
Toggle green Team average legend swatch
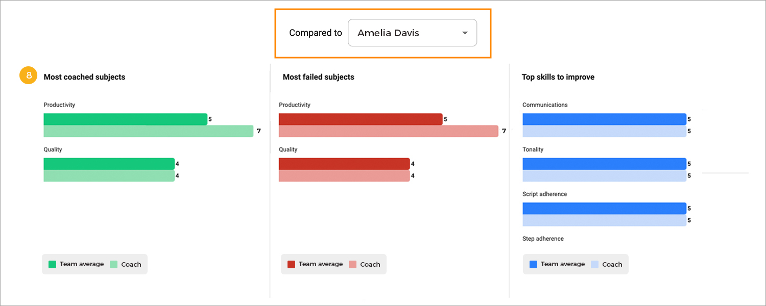point(52,264)
